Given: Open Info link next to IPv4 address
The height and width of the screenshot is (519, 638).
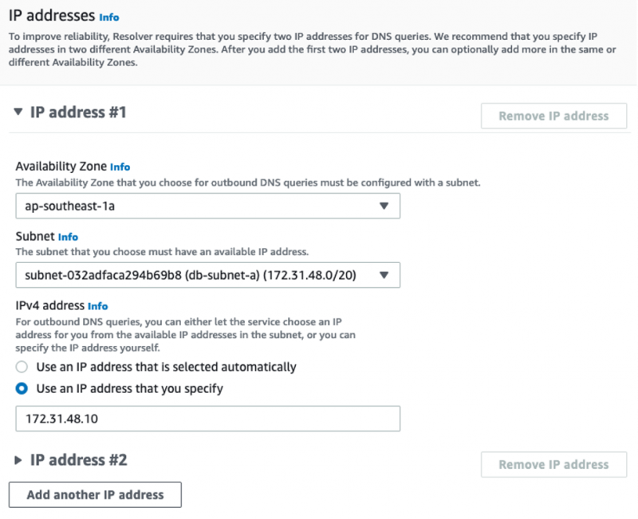Looking at the screenshot, I should pyautogui.click(x=97, y=306).
